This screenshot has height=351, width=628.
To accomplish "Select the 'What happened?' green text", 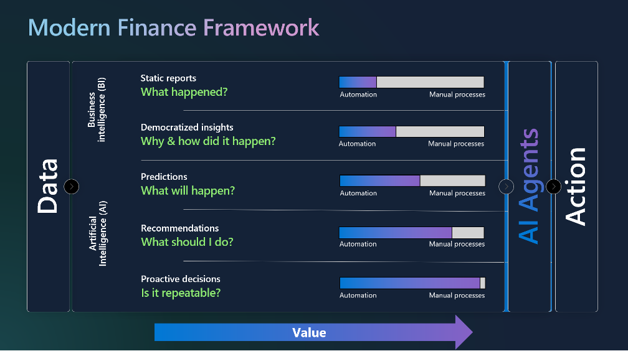I will tap(184, 92).
